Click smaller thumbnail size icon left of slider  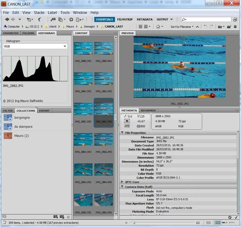pyautogui.click(x=126, y=223)
